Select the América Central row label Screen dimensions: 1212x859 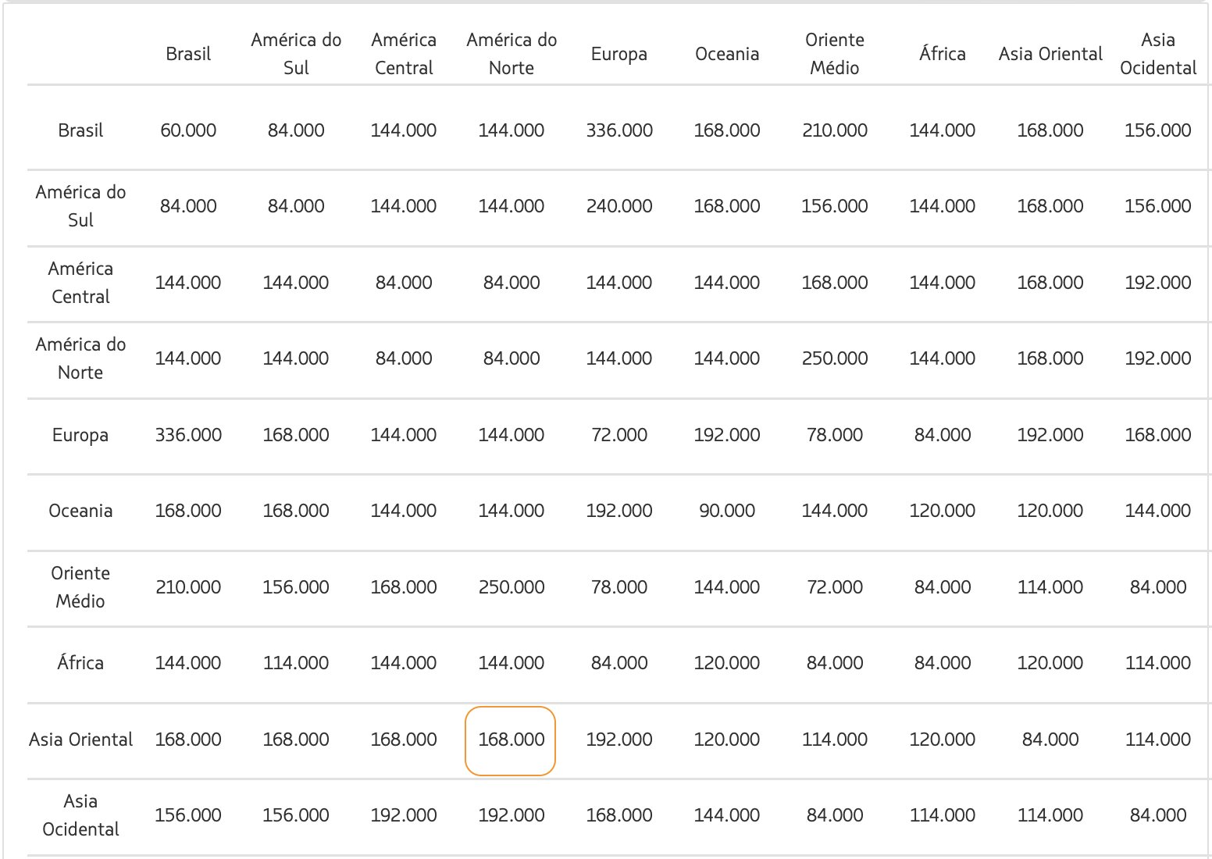pos(80,283)
